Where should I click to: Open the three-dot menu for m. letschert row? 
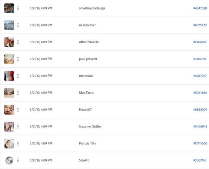pos(18,25)
